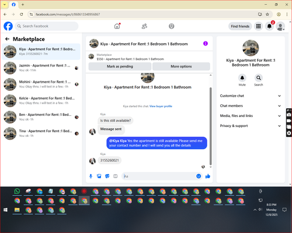Screen dimensions: 292x233
Task: Open Mohini apartment conversation
Action: (41, 84)
